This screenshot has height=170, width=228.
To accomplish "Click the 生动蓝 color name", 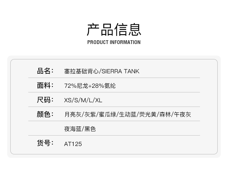I will coord(128,115).
